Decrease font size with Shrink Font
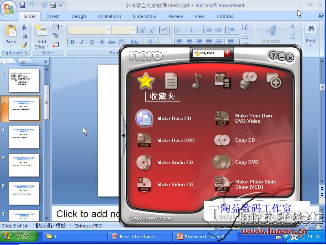Image resolution: width=326 pixels, height=245 pixels. point(152,31)
